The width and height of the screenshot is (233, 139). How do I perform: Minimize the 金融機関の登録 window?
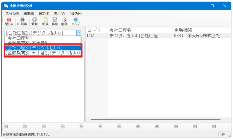click(x=200, y=6)
